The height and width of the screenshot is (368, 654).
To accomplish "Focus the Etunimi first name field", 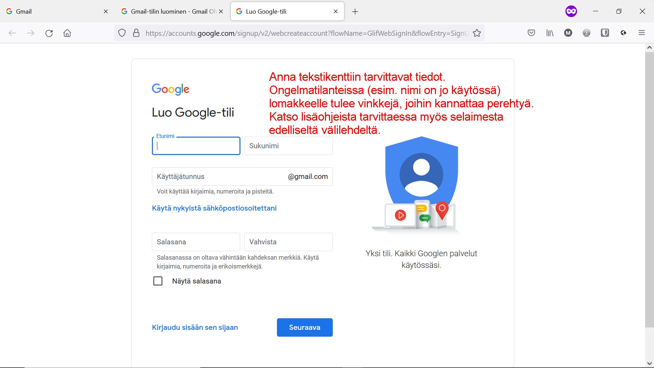I will (196, 146).
